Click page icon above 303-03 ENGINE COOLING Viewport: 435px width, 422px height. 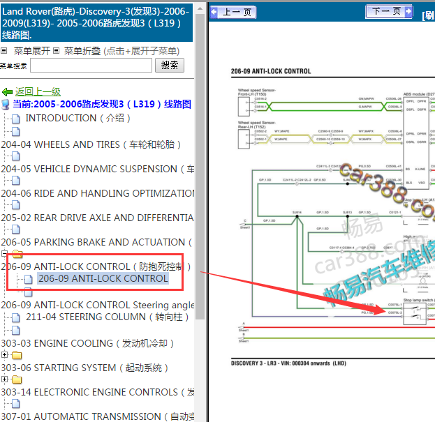pyautogui.click(x=16, y=331)
